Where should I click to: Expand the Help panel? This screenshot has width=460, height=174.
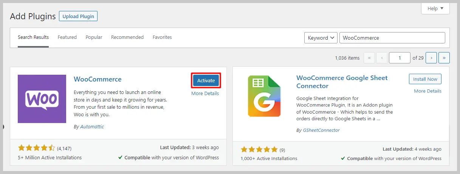click(x=435, y=8)
